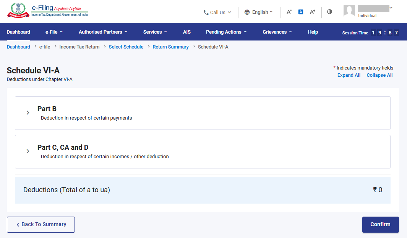Viewport: 407px width, 238px height.
Task: Click the Dashboard breadcrumb link
Action: pos(18,47)
